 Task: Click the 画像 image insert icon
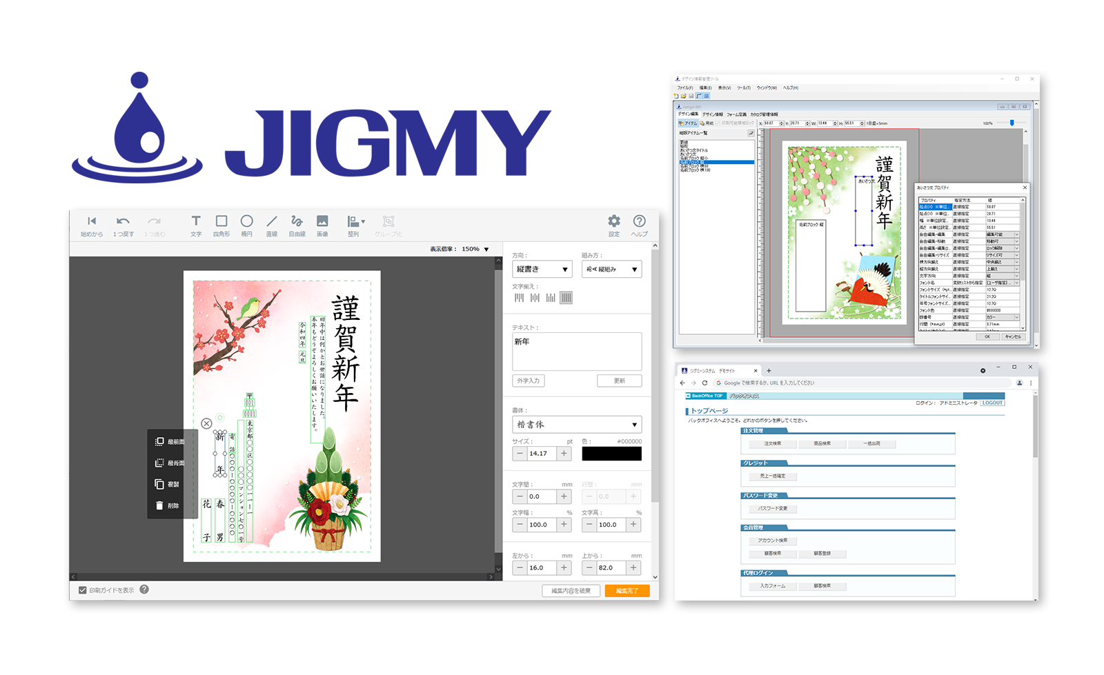pos(322,225)
